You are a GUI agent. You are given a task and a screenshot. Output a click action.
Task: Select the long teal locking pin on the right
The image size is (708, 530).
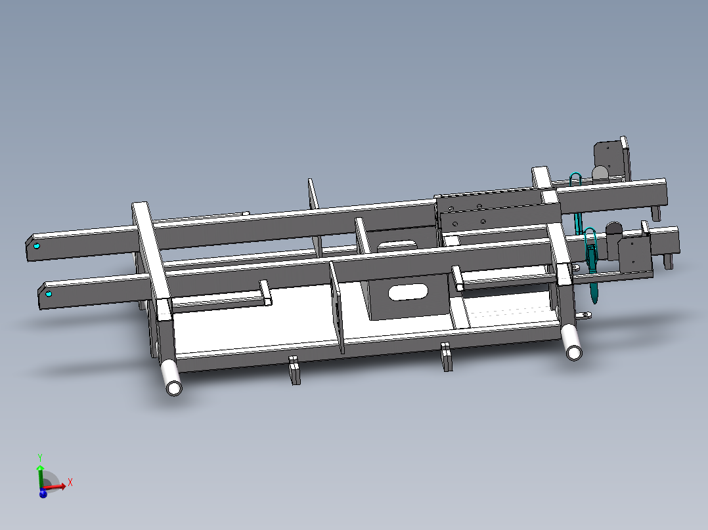point(592,275)
